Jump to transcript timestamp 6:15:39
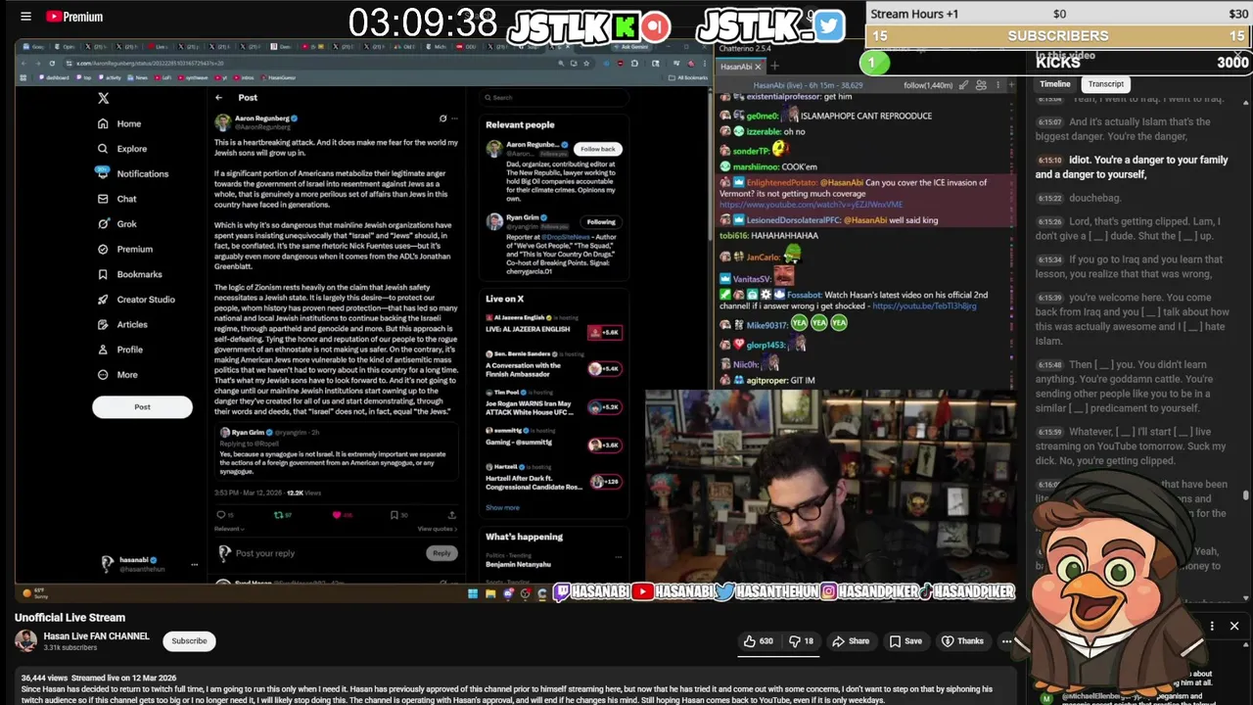The height and width of the screenshot is (705, 1253). pyautogui.click(x=1049, y=298)
